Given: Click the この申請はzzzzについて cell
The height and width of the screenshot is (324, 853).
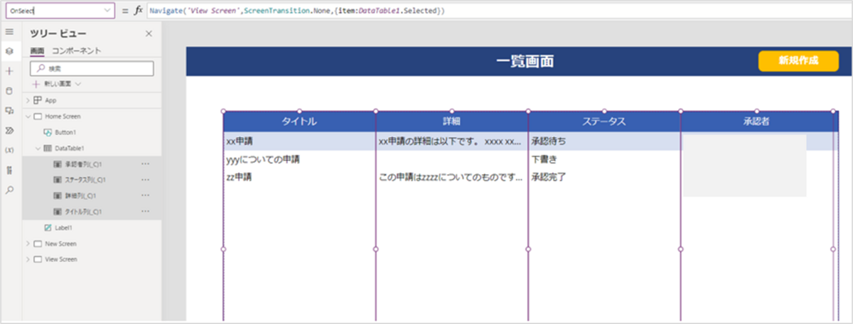Looking at the screenshot, I should 452,177.
